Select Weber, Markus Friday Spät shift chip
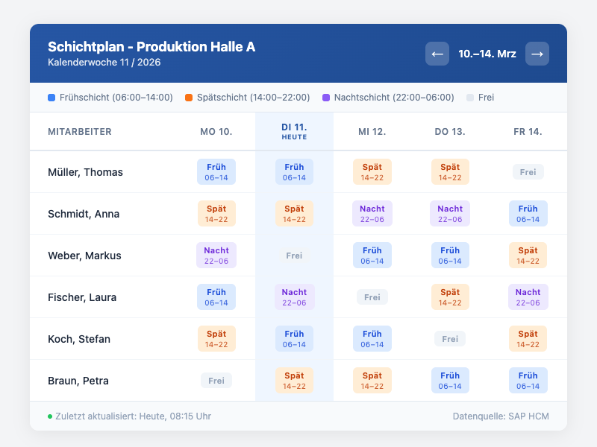597x447 pixels. (528, 255)
